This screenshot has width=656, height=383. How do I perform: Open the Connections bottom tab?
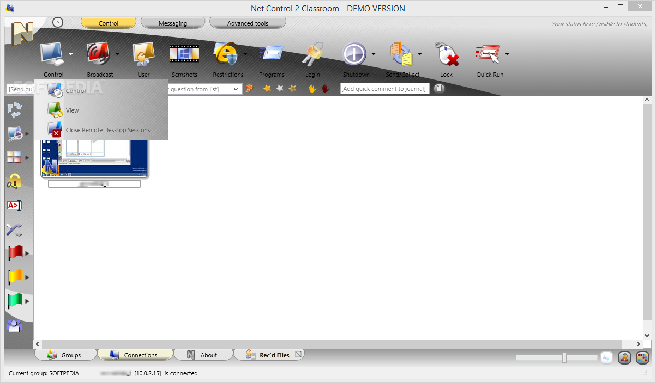tap(135, 355)
